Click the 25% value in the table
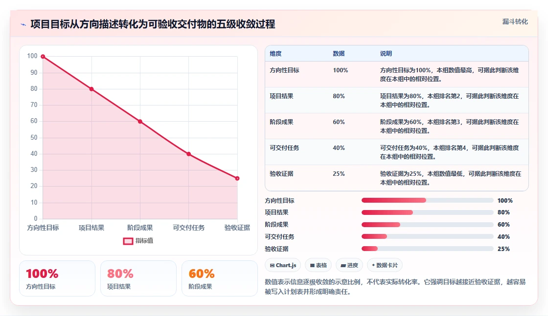The height and width of the screenshot is (316, 548). 339,174
